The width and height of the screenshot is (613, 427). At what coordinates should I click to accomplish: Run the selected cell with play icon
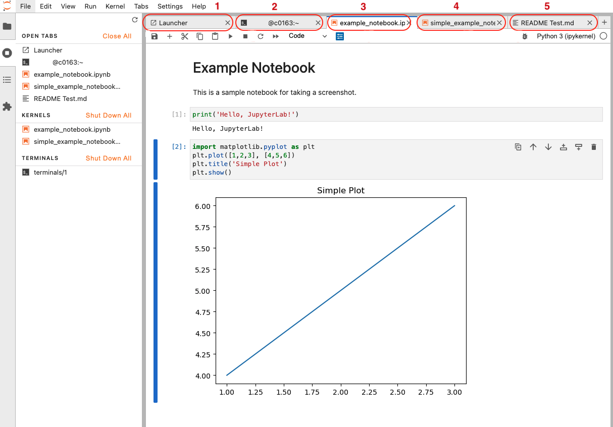tap(230, 36)
